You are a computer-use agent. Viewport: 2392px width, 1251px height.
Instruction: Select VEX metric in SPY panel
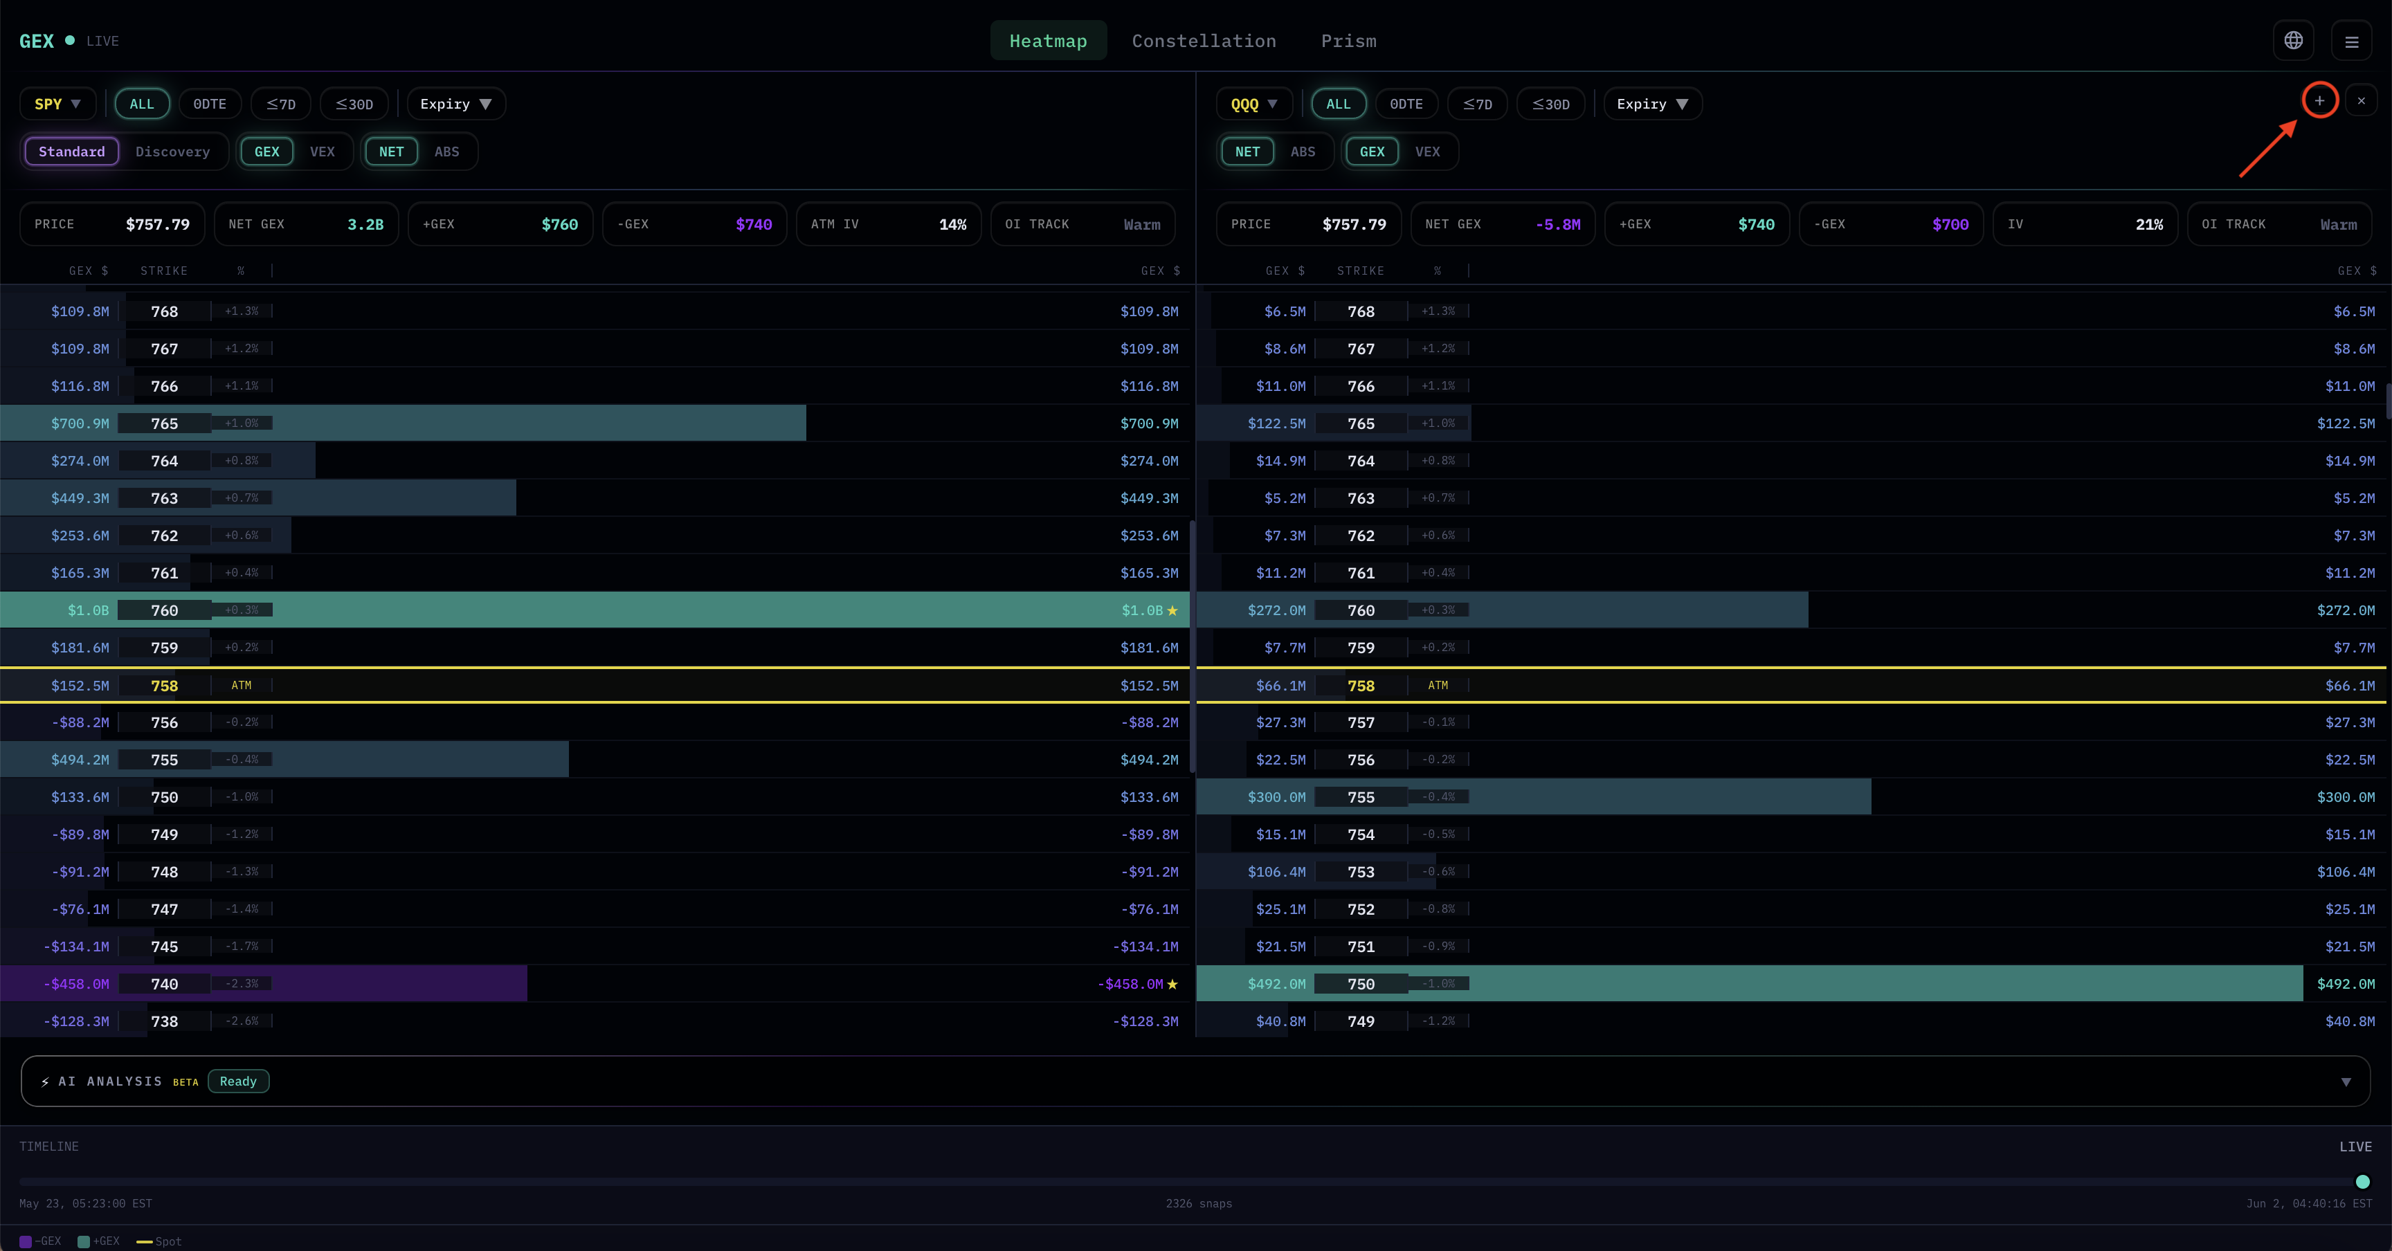323,152
